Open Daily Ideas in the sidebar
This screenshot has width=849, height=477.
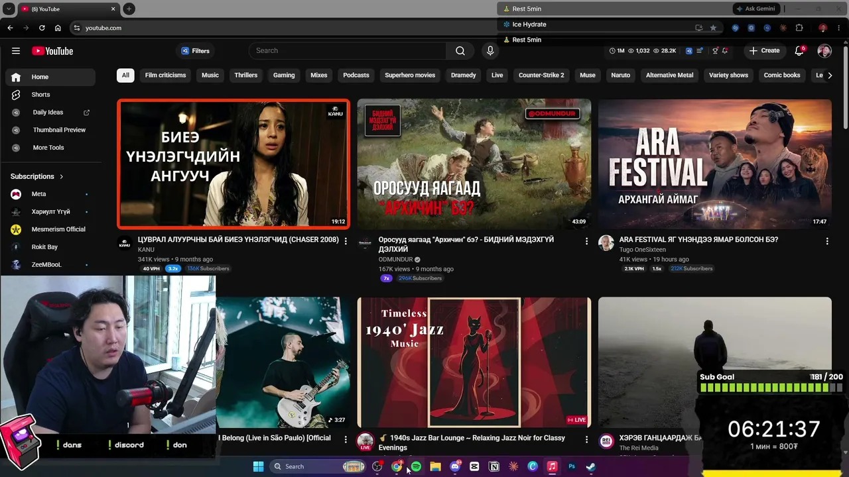pyautogui.click(x=50, y=113)
